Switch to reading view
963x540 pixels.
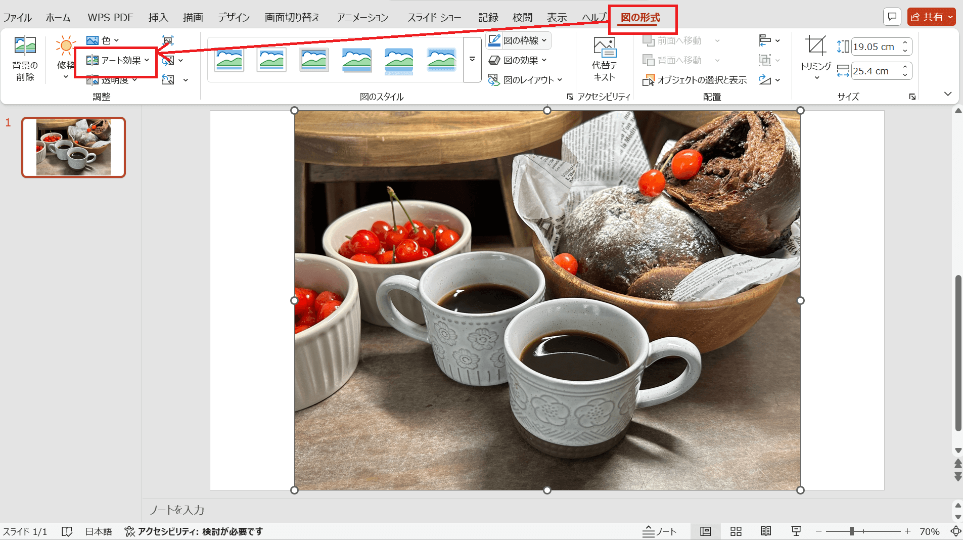coord(766,531)
